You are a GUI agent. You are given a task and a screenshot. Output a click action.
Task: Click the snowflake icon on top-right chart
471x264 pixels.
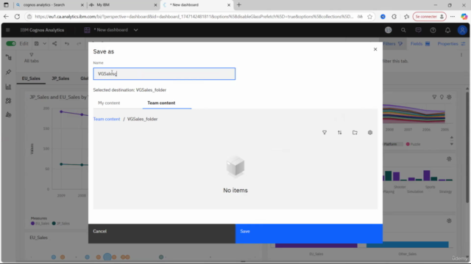[449, 97]
